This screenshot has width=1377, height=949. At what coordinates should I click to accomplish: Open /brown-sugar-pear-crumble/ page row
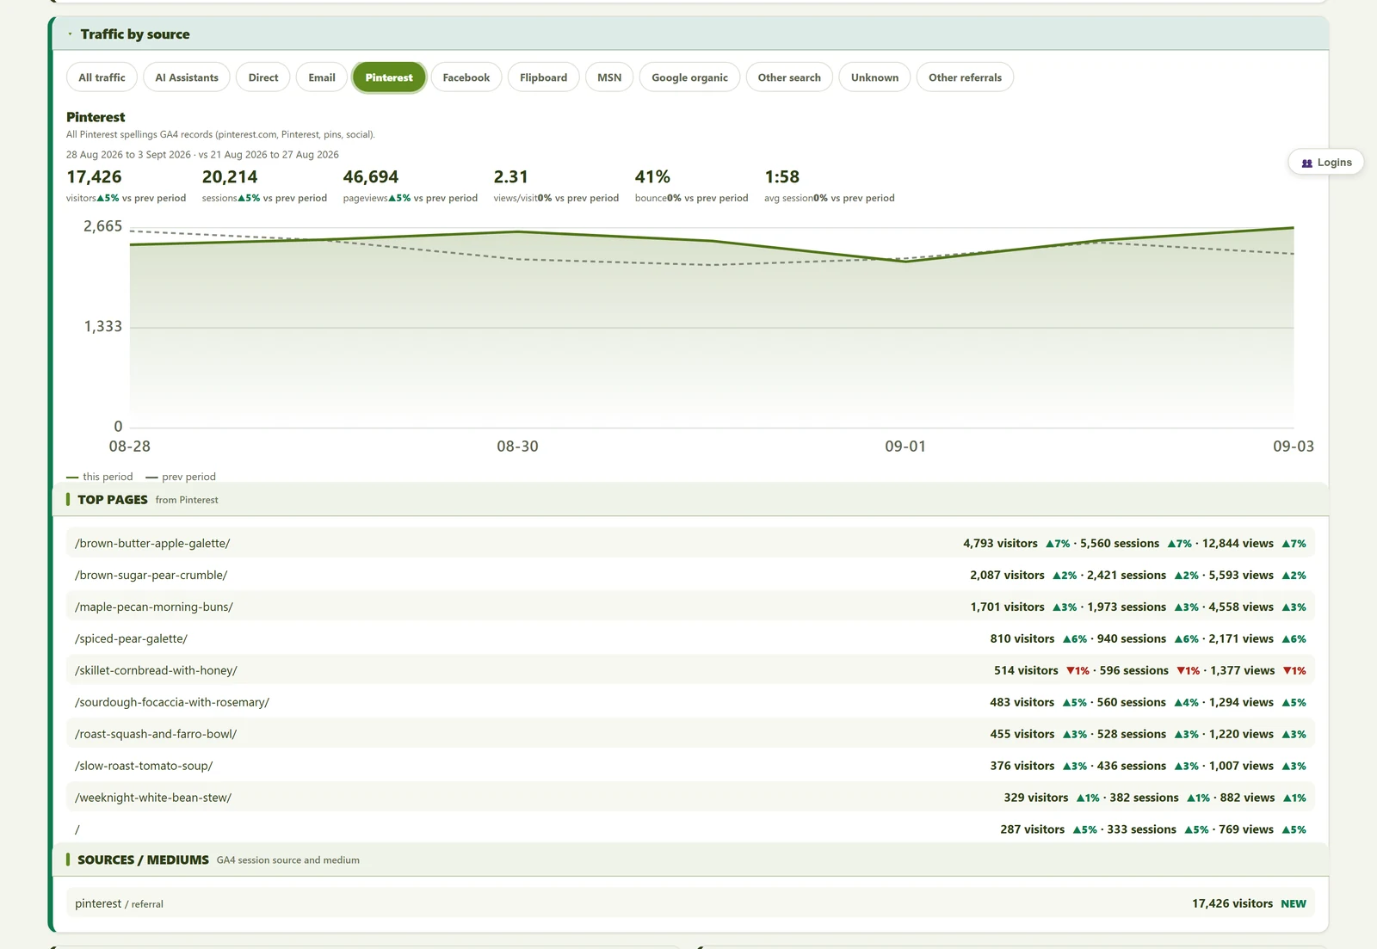(x=690, y=576)
